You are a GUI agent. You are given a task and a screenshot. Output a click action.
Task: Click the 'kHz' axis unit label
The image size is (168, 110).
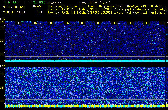2,22
